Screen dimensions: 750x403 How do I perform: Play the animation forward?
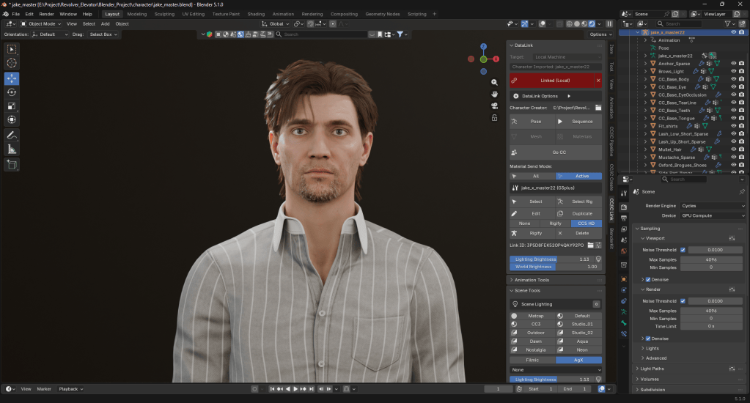click(295, 389)
